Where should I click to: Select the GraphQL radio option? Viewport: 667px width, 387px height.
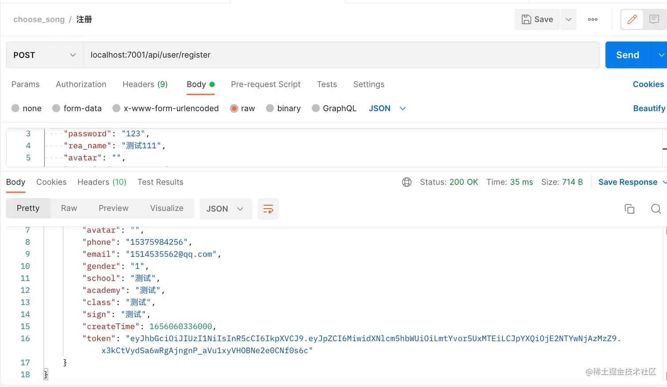316,109
